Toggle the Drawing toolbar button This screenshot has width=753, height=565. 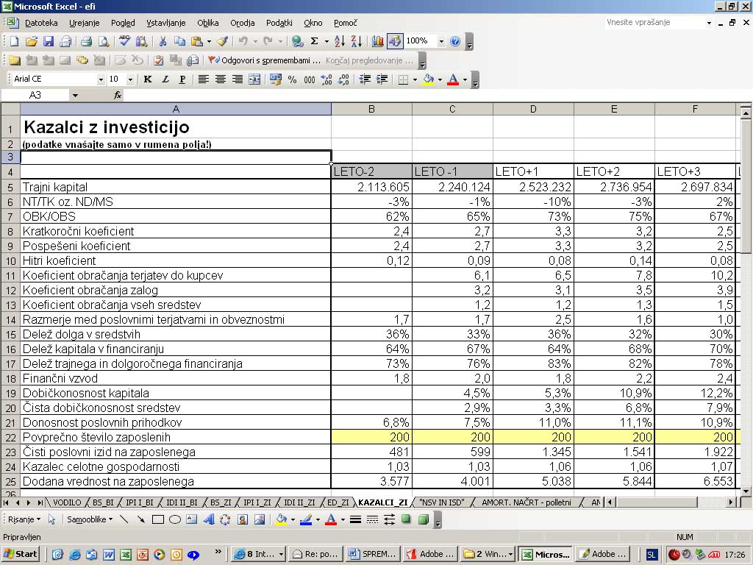(395, 41)
